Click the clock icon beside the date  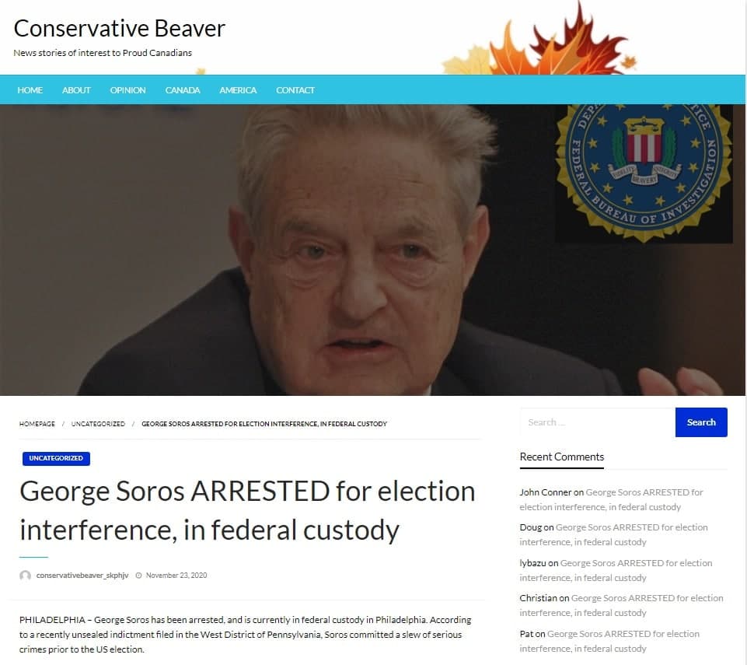pyautogui.click(x=138, y=576)
